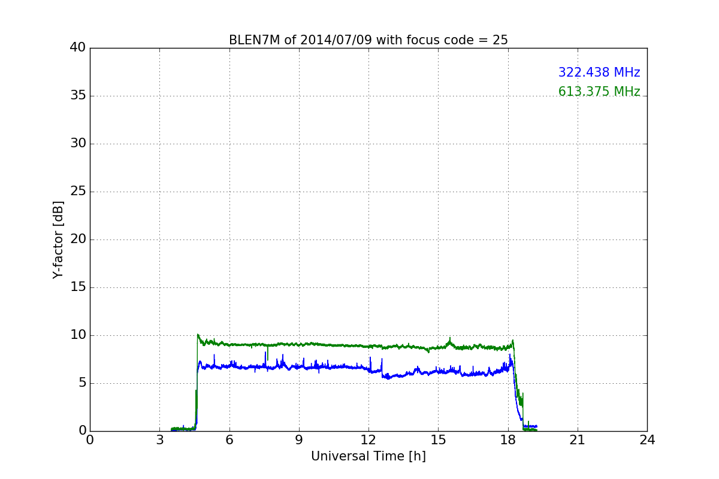Click the 'Universal Time [h]' axis label
The image size is (719, 479).
(368, 456)
